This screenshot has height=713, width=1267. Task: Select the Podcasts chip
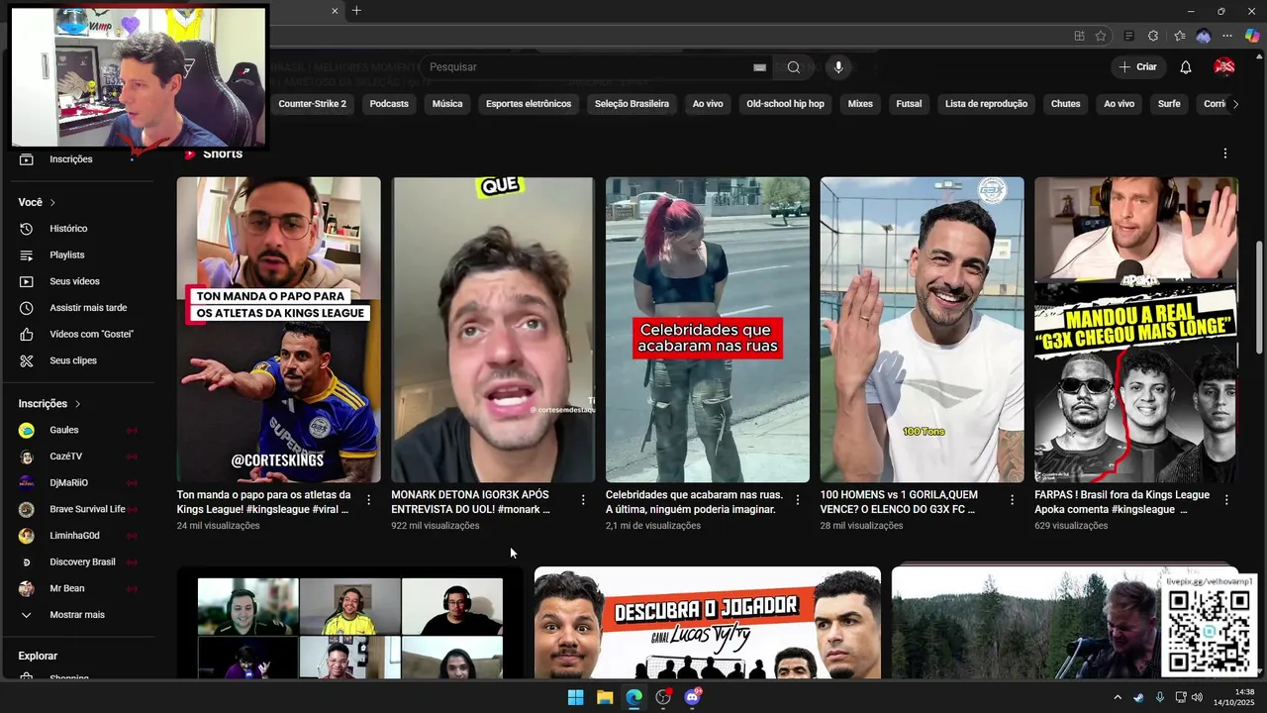389,104
